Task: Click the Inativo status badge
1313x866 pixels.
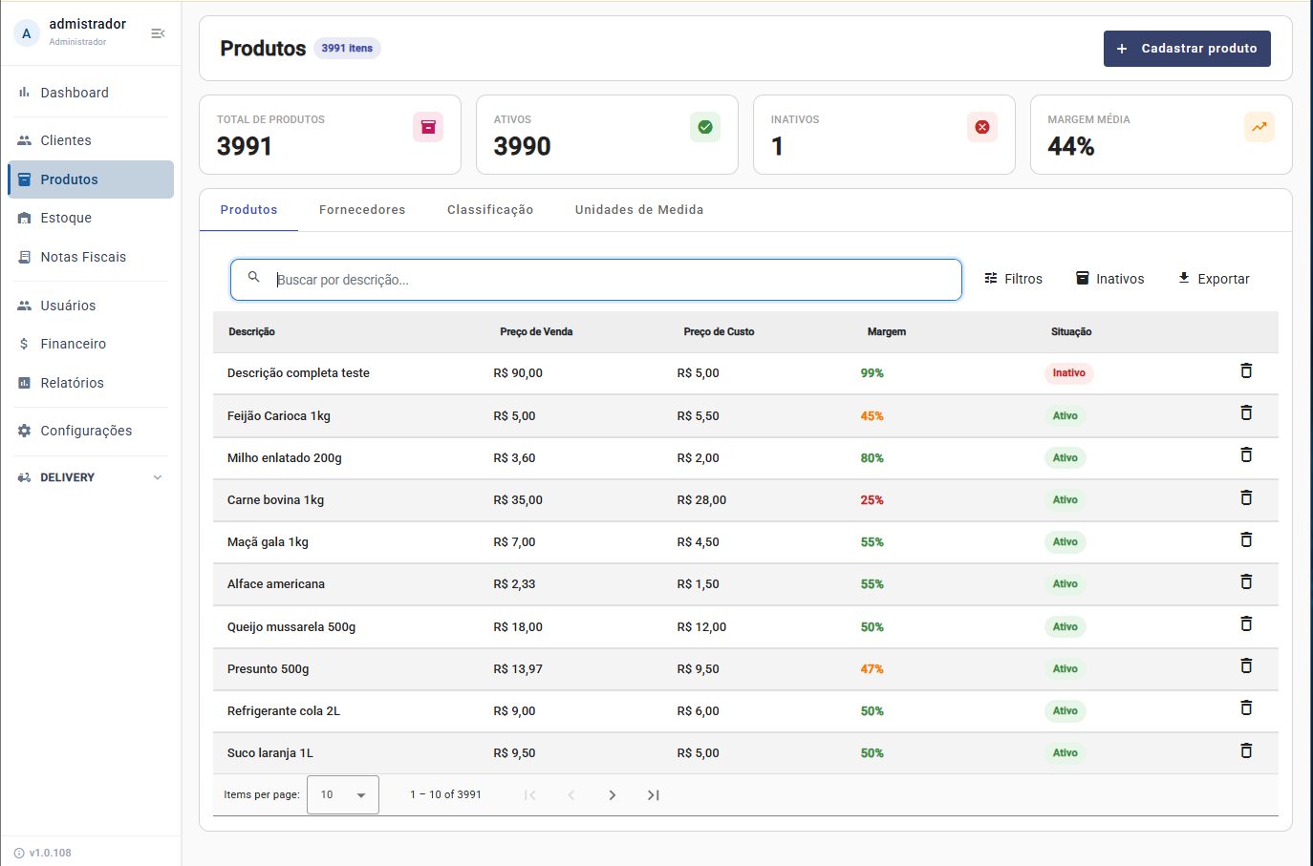Action: tap(1068, 373)
